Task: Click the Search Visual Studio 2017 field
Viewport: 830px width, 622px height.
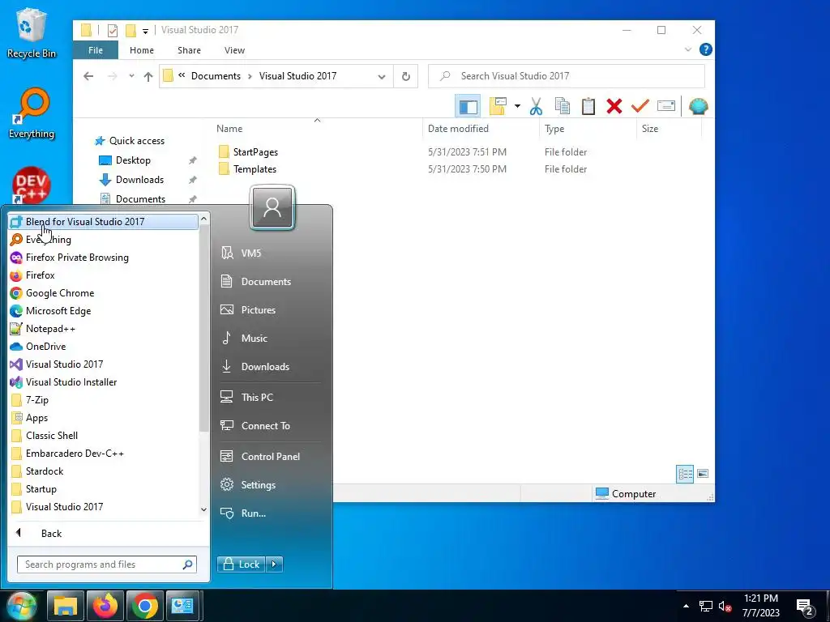Action: tap(567, 76)
